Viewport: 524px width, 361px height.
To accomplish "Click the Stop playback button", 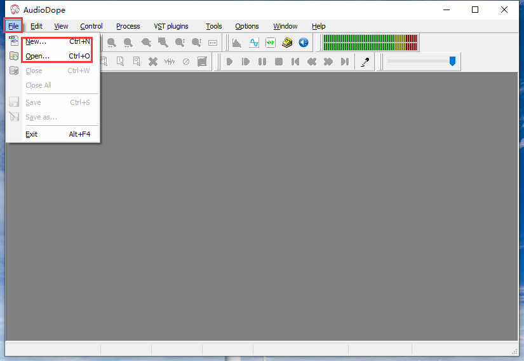I will [x=278, y=62].
